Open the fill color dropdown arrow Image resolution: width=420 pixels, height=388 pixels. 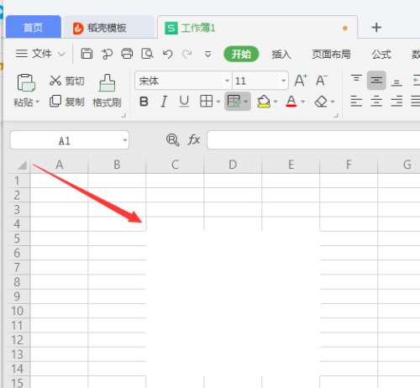click(276, 102)
